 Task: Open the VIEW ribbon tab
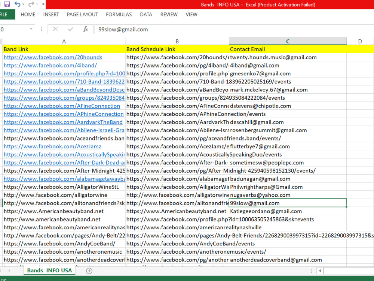pyautogui.click(x=191, y=14)
